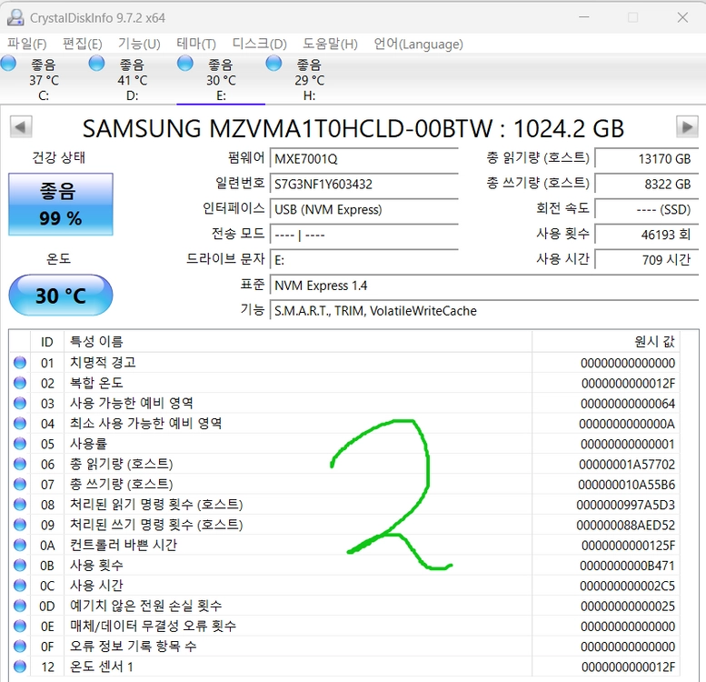Click status icon for row 05 사용률

tap(20, 444)
